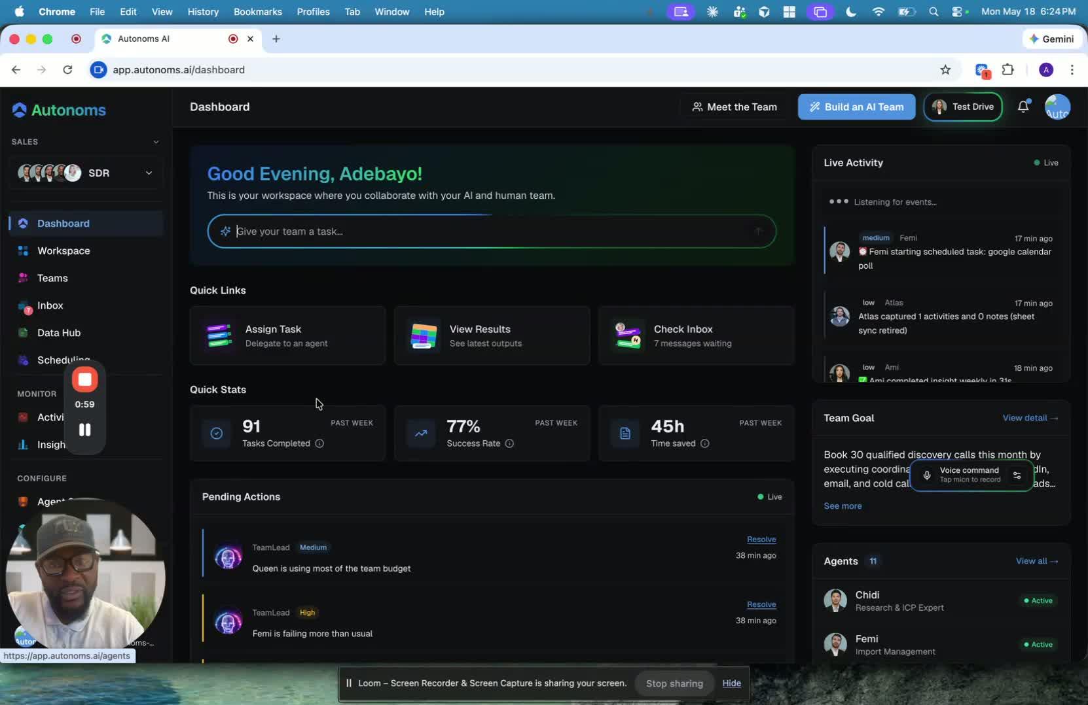This screenshot has height=705, width=1088.
Task: Click See more under Team Goal
Action: 843,506
